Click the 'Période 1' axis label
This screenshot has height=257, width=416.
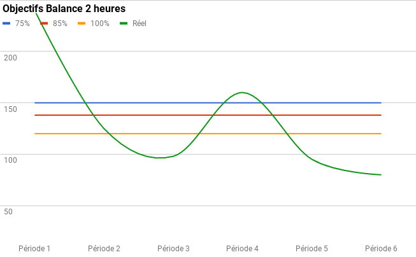point(34,248)
